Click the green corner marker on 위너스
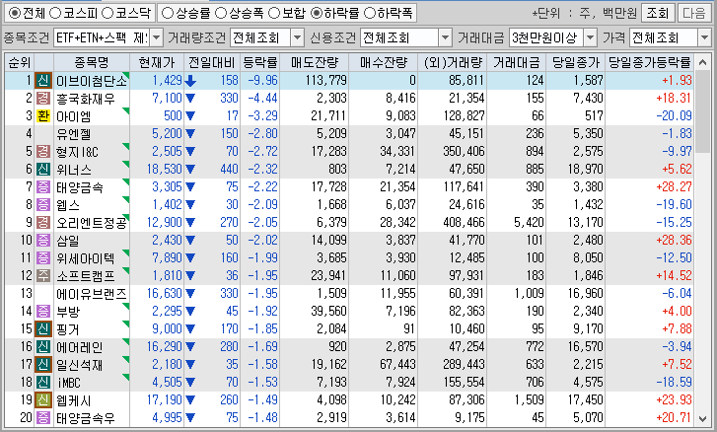This screenshot has height=432, width=717. (x=126, y=164)
